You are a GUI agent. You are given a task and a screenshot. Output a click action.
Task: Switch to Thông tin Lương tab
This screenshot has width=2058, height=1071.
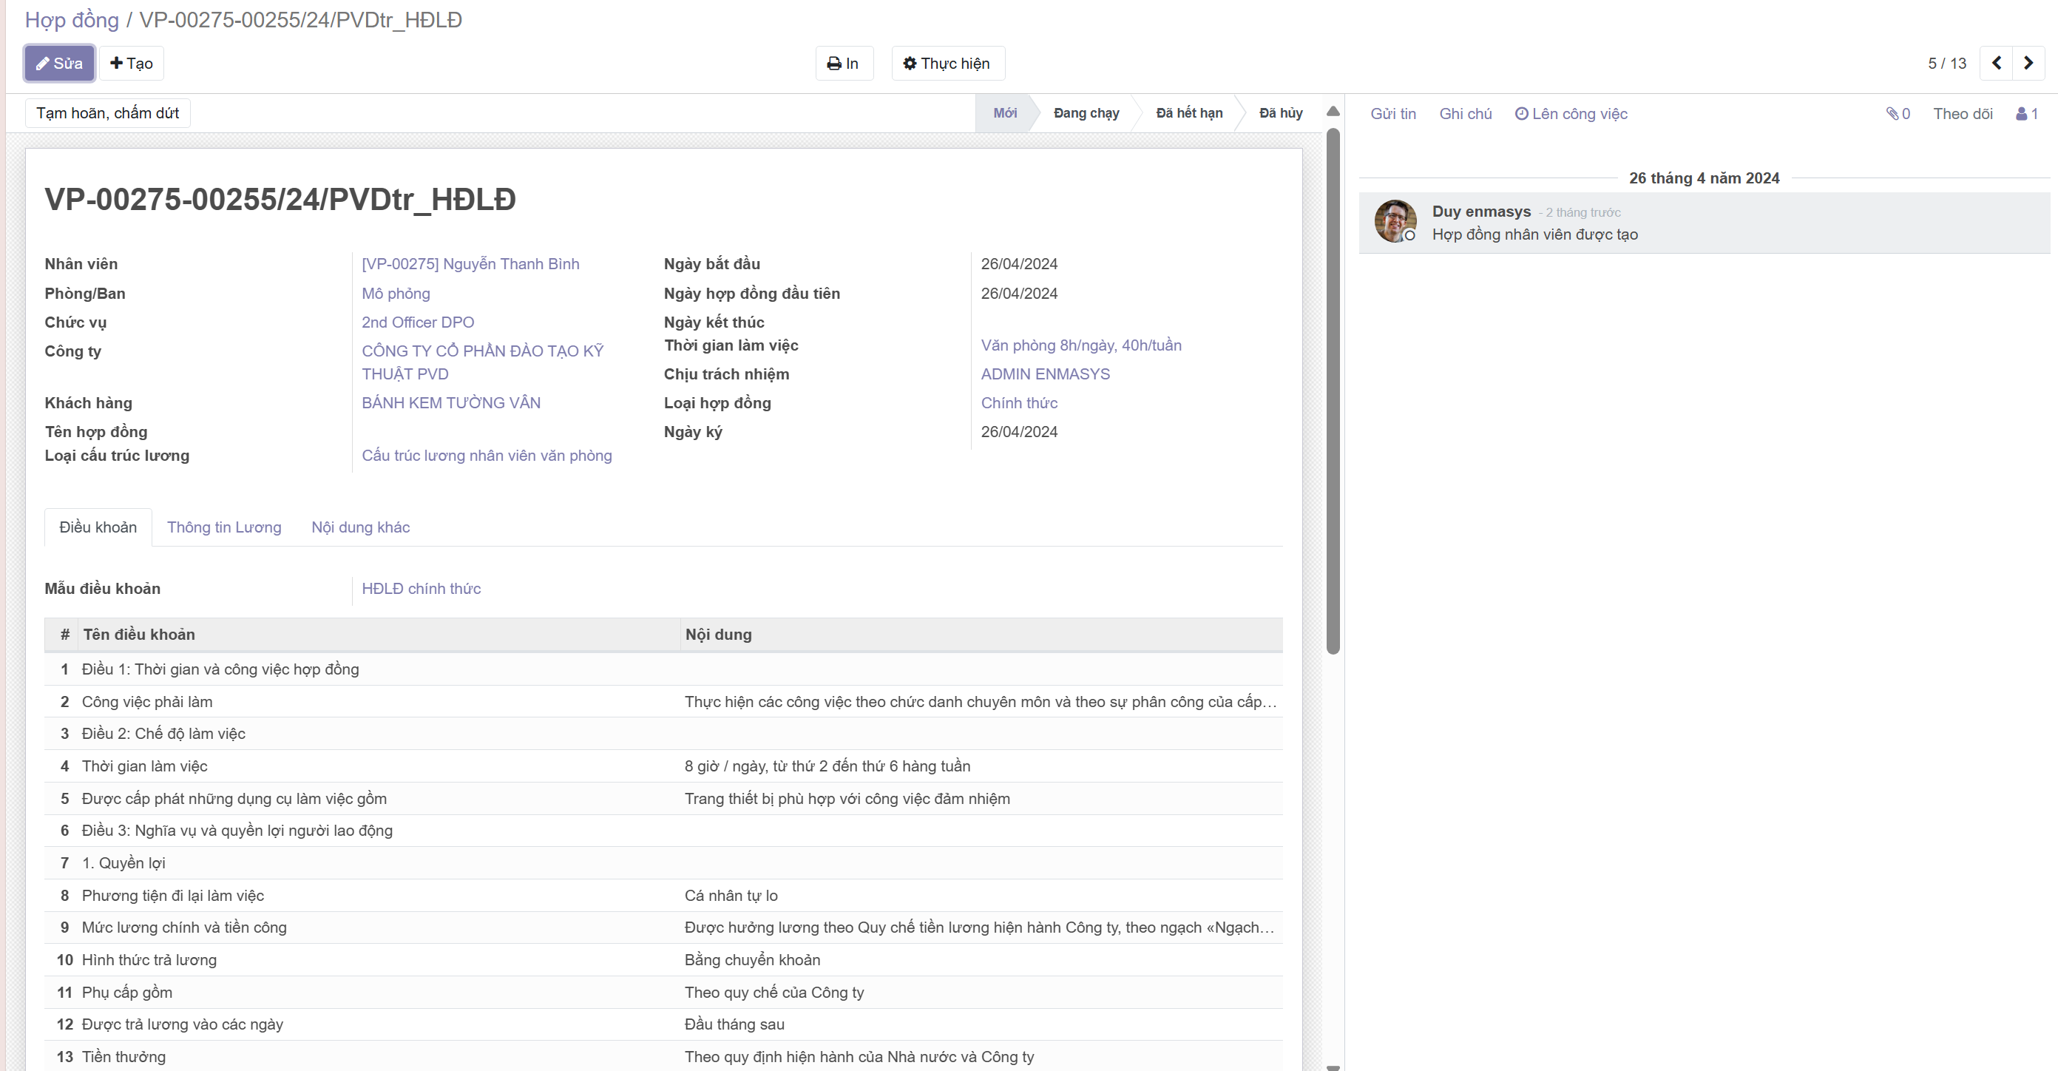(x=223, y=527)
